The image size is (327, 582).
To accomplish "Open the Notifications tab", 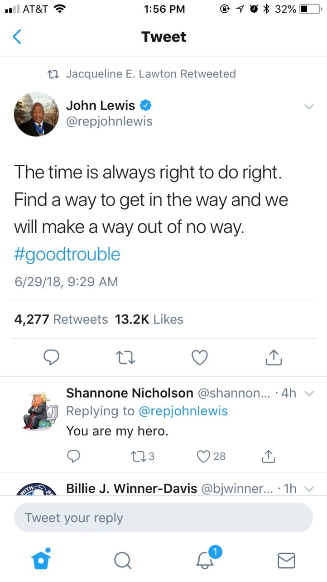I will [x=205, y=560].
